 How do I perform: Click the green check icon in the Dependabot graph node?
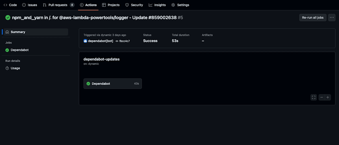pyautogui.click(x=88, y=84)
